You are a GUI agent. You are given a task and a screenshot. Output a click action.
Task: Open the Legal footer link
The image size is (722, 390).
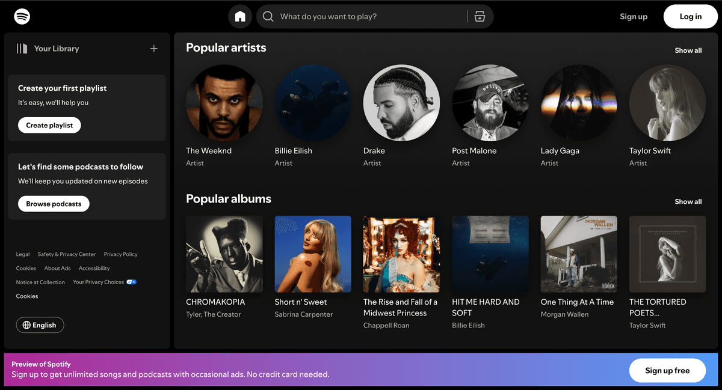(x=23, y=254)
